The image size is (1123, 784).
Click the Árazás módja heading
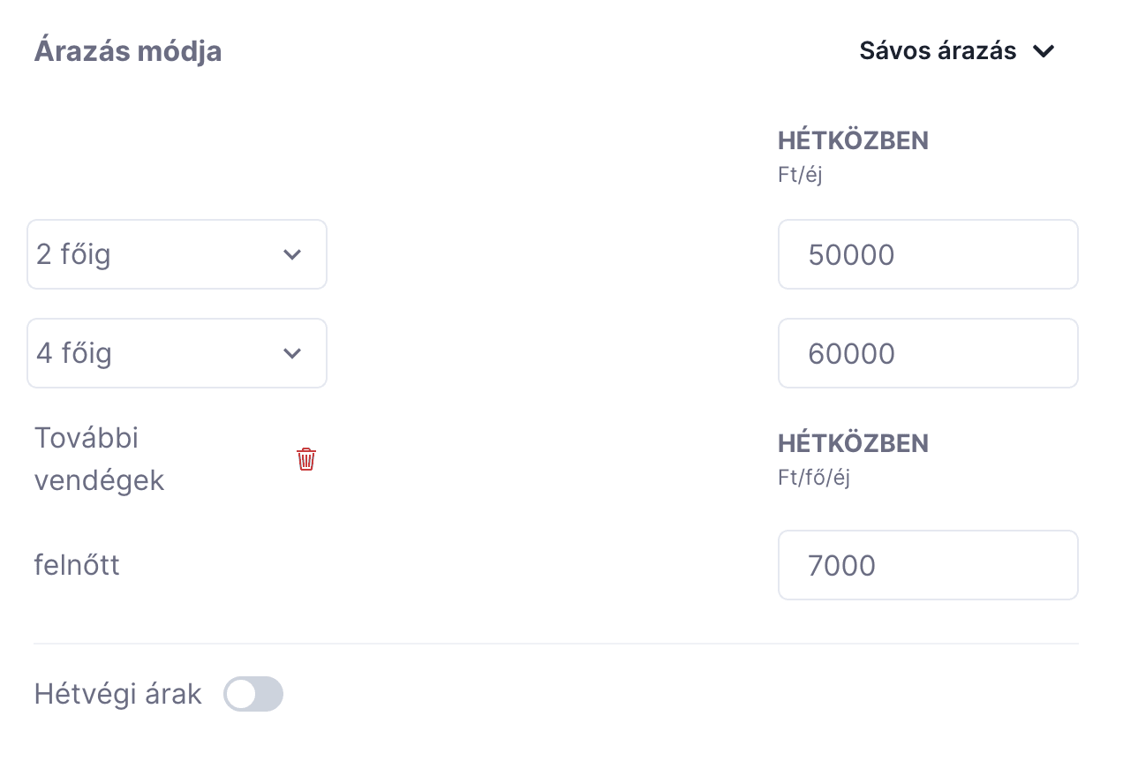(x=128, y=51)
